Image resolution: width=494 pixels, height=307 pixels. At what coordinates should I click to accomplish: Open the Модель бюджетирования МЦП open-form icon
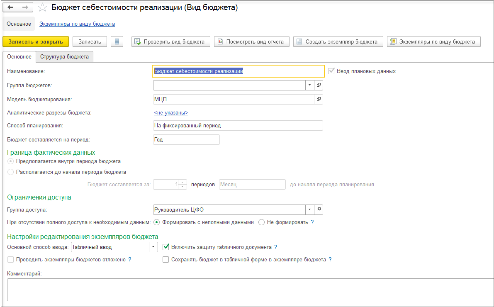[x=319, y=99]
